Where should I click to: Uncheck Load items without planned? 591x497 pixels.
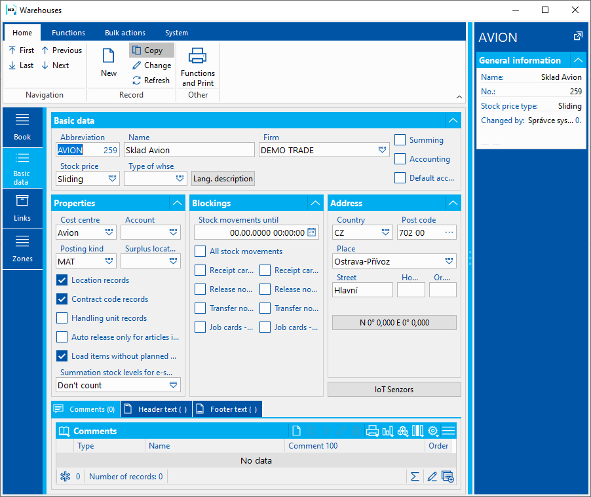click(x=62, y=356)
